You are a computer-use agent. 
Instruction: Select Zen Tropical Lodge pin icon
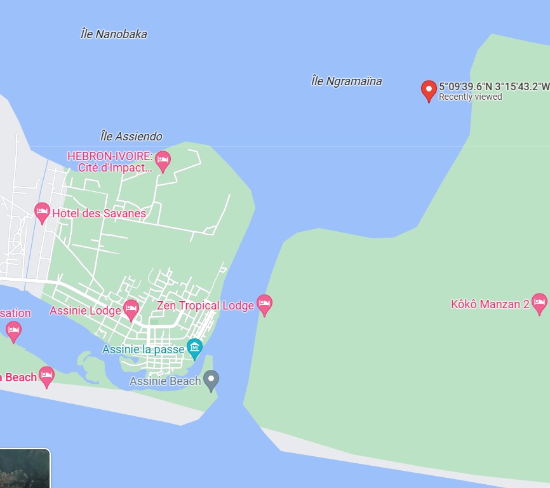(x=264, y=305)
